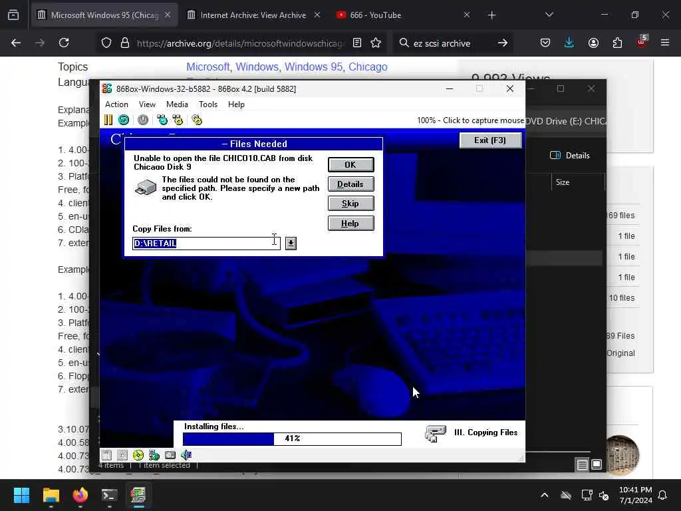Open Pocket save icon in Firefox toolbar
The height and width of the screenshot is (511, 681).
pos(545,43)
